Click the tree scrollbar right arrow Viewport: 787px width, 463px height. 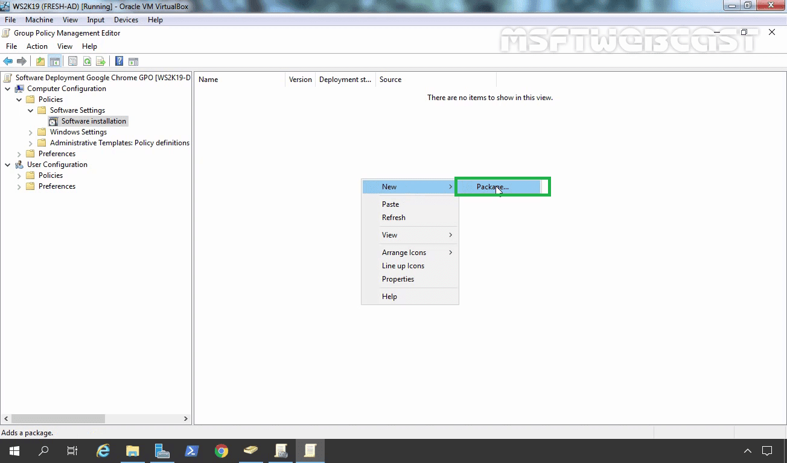pyautogui.click(x=186, y=418)
